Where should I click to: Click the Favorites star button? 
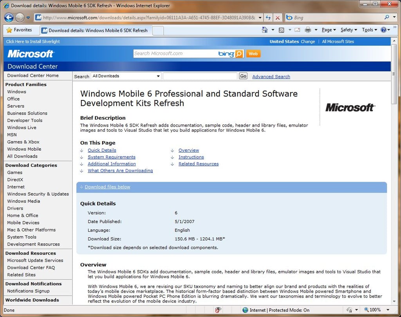point(19,30)
